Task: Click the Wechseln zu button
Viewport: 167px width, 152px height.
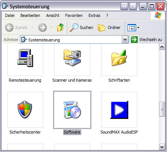Action: point(146,40)
